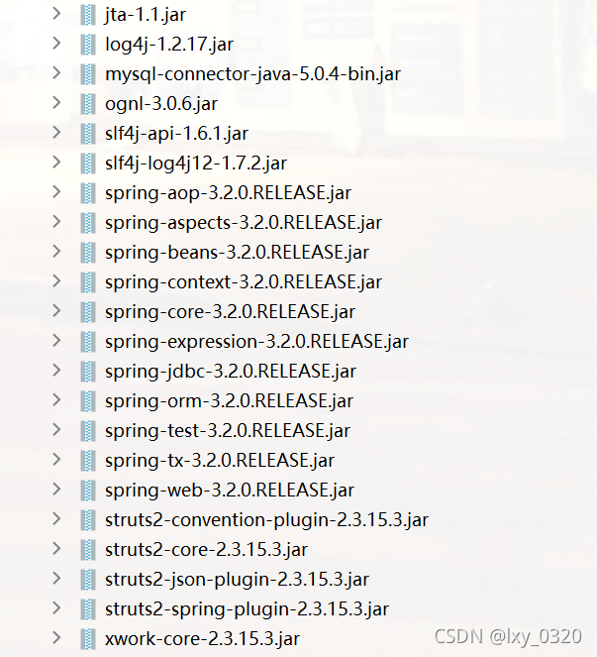Select the text struts2-core-2.3.15.3.jar

tap(206, 551)
